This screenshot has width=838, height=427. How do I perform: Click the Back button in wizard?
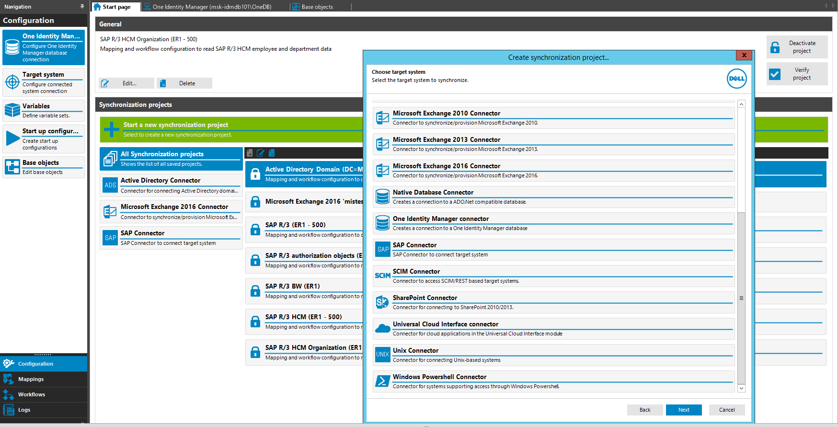coord(645,410)
